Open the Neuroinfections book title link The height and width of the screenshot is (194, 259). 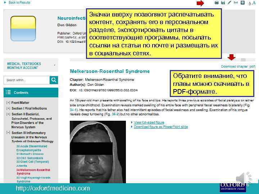pos(72,18)
